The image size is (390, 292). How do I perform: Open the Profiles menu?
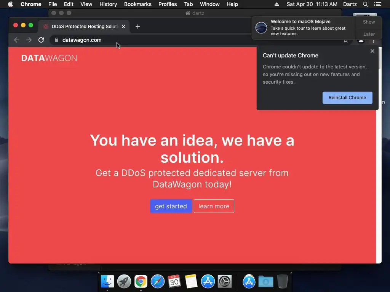(168, 4)
